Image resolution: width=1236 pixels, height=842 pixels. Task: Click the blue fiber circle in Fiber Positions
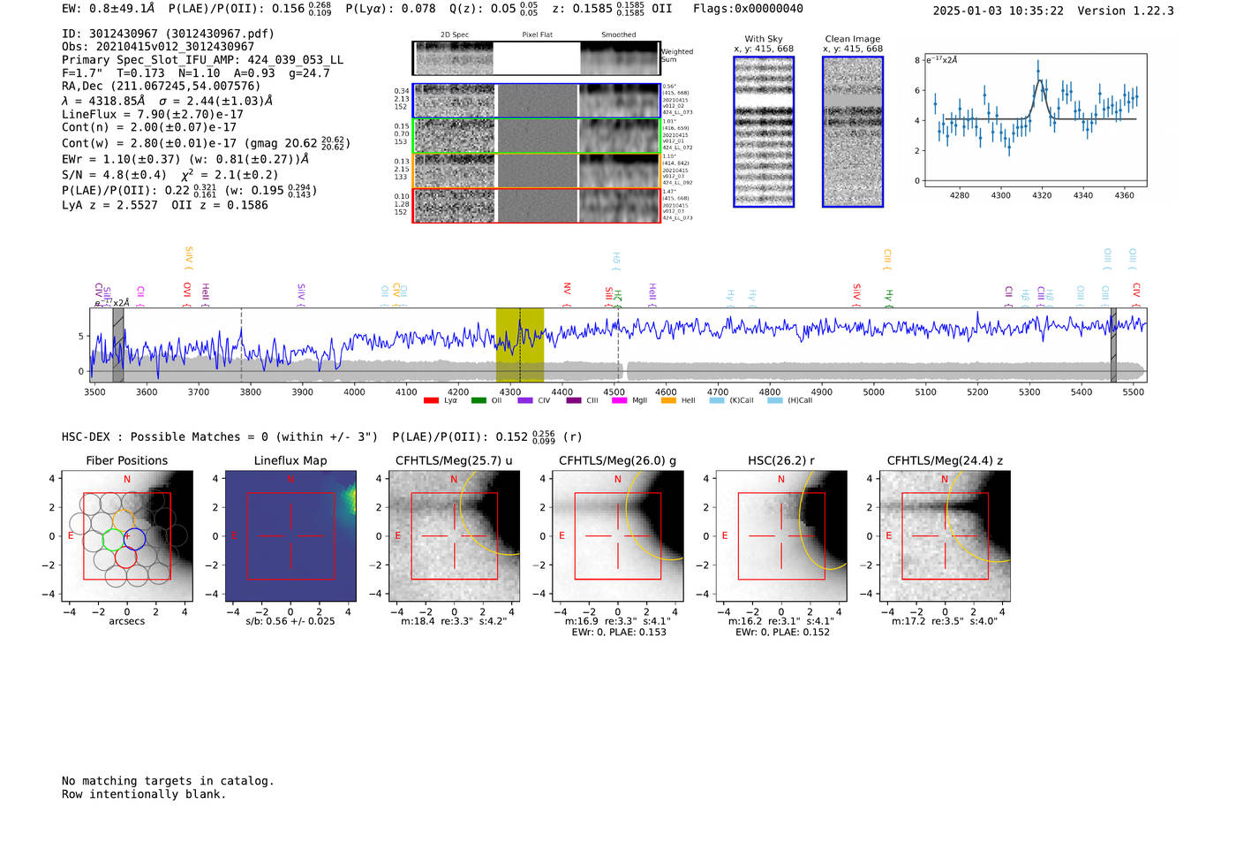click(134, 538)
